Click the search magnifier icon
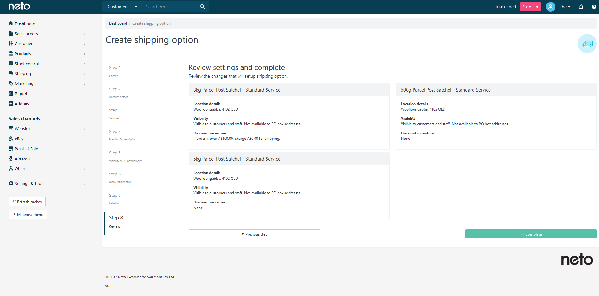 (203, 7)
